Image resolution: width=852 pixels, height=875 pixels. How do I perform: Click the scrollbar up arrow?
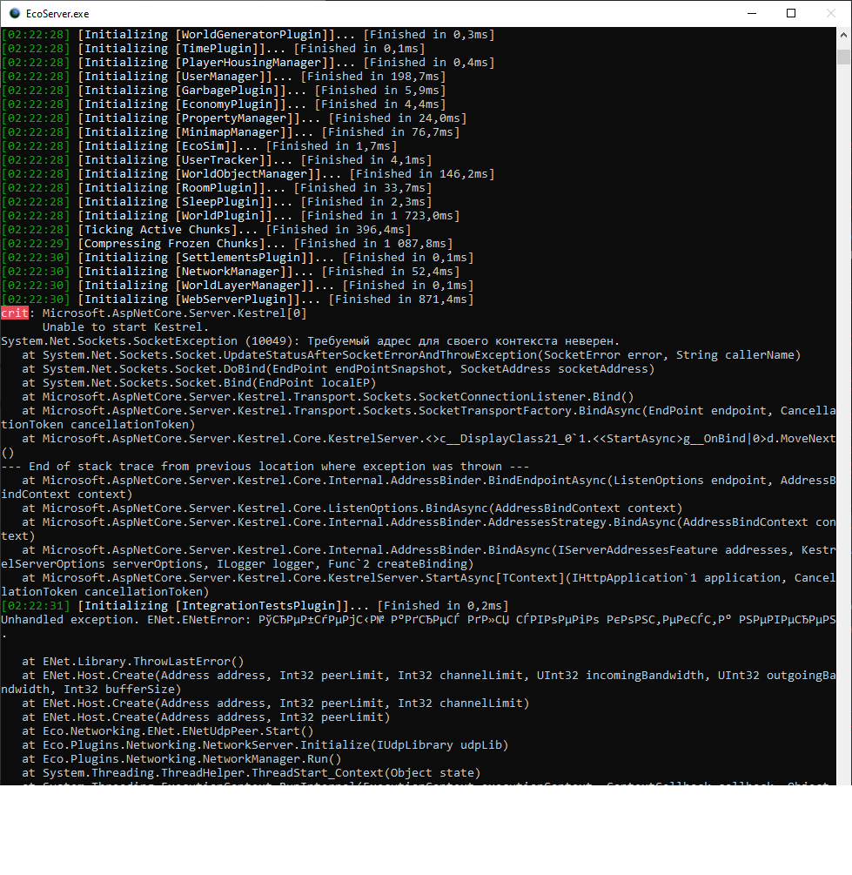point(843,35)
